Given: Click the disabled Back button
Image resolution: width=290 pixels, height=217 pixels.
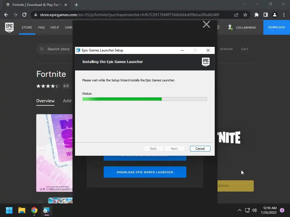Looking at the screenshot, I should (153, 149).
